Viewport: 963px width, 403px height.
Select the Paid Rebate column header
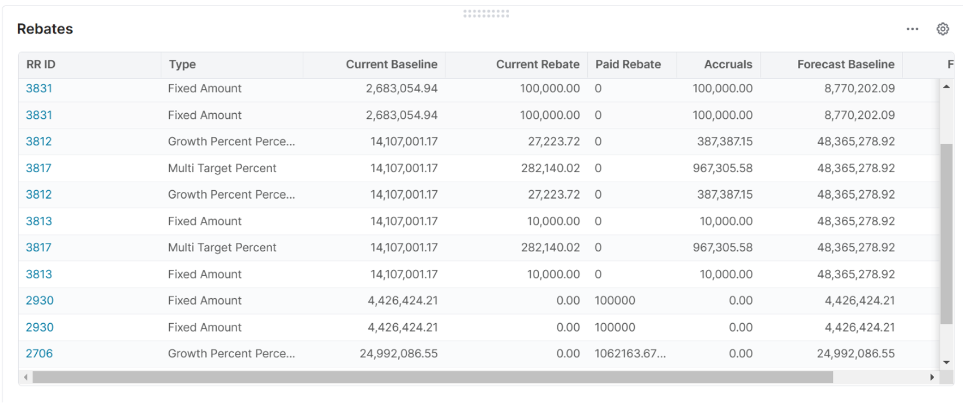[x=628, y=65]
